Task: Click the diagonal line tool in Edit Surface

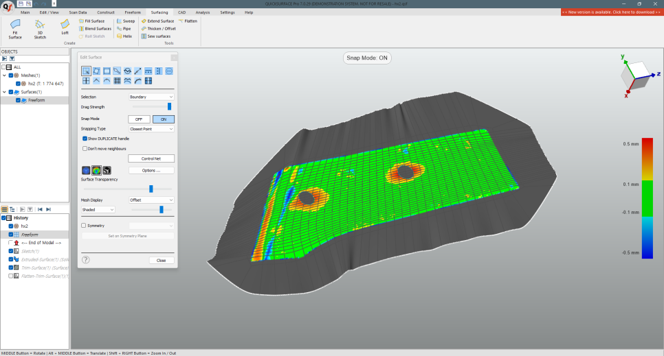Action: coord(137,71)
